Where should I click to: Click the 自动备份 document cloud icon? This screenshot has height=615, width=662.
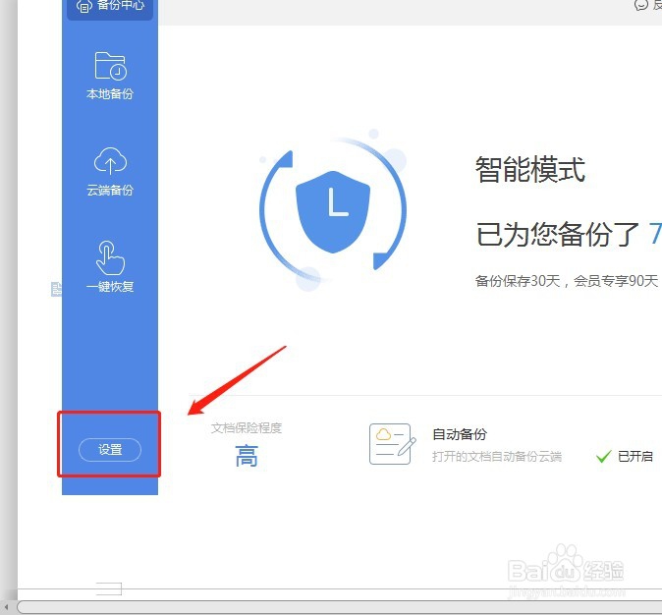[x=392, y=444]
